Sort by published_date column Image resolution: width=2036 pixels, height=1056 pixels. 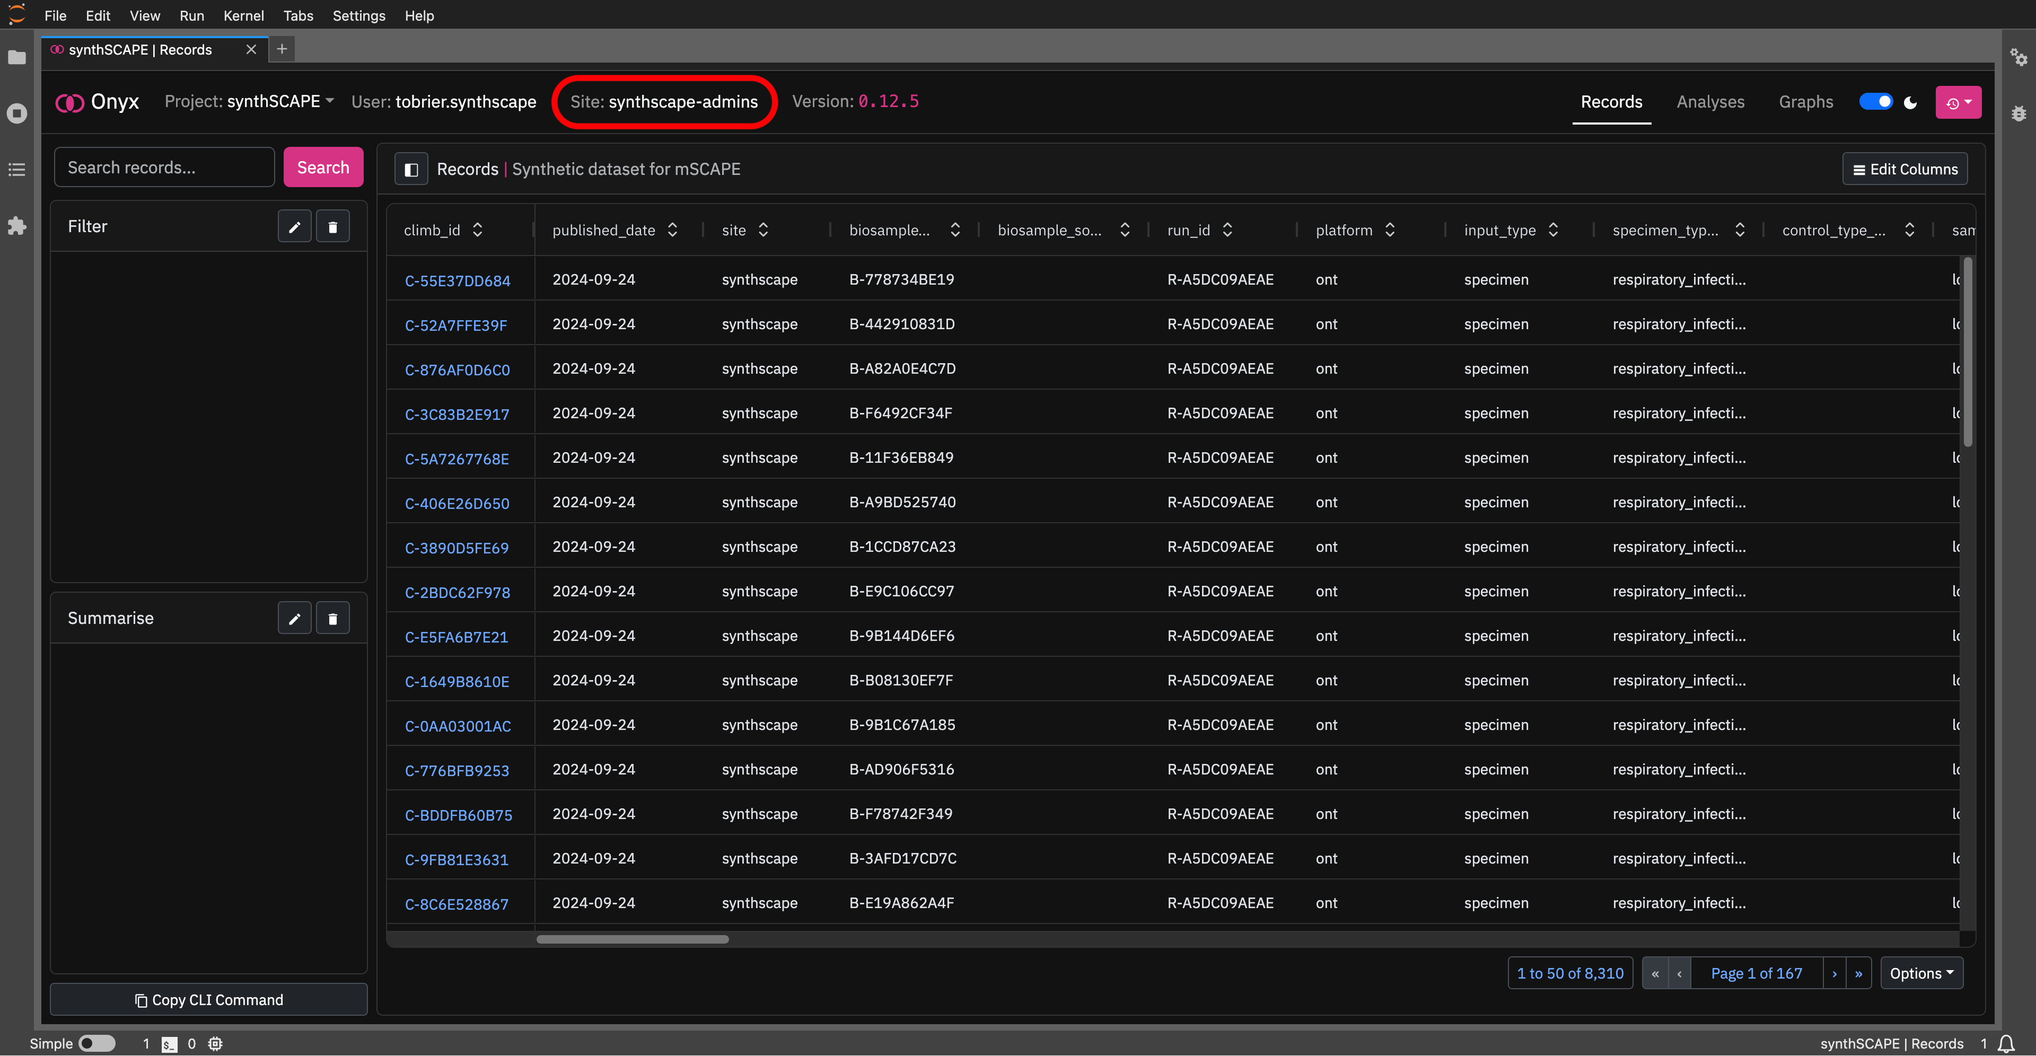click(673, 230)
